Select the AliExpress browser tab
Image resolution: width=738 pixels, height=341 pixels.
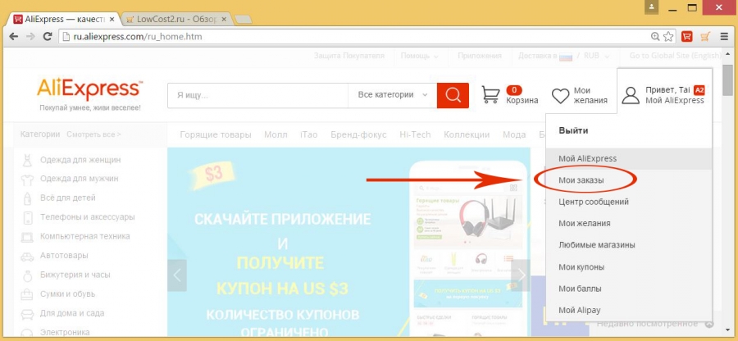pyautogui.click(x=64, y=20)
